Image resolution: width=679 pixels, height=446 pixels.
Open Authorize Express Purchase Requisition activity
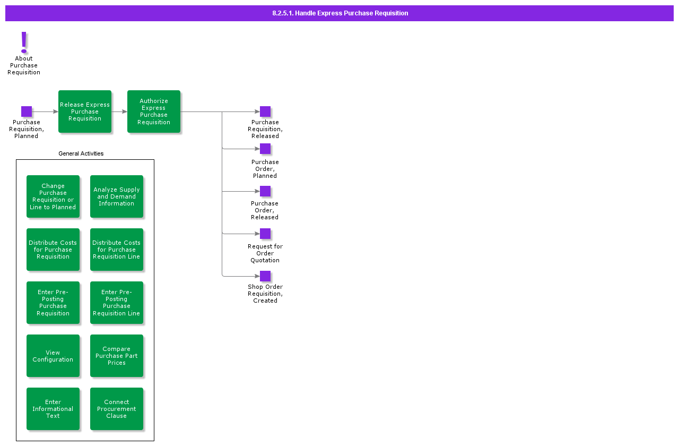coord(154,111)
